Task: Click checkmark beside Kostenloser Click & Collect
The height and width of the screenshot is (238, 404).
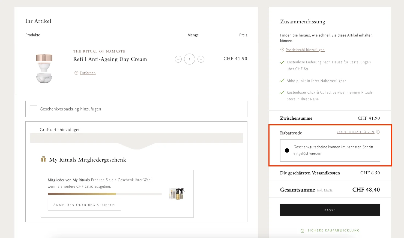Action: 282,92
